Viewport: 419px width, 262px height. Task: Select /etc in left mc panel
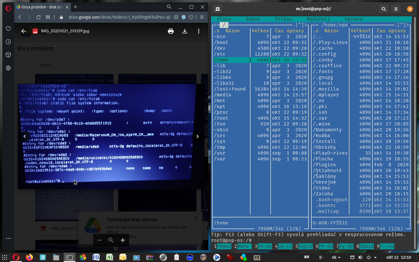[261, 54]
